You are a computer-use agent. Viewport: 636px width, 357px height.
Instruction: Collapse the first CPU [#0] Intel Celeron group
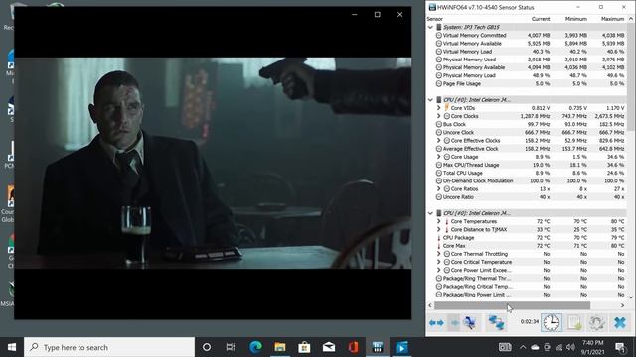coord(430,100)
